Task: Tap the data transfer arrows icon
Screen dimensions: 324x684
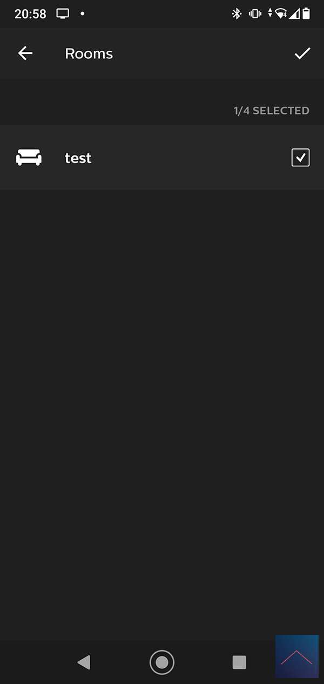Action: (x=270, y=13)
